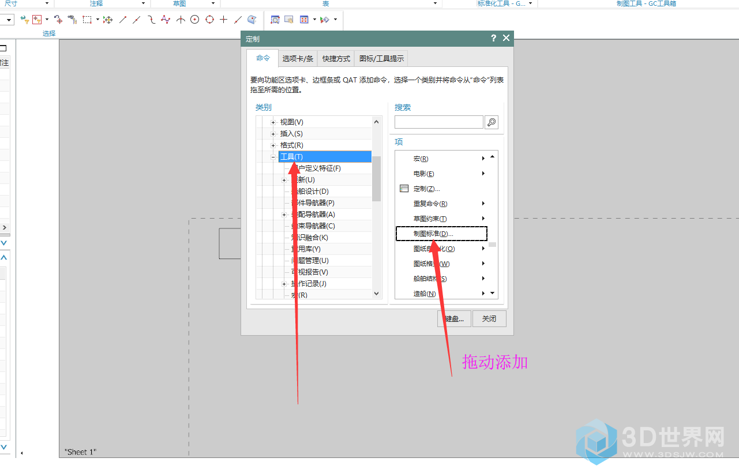This screenshot has height=473, width=739.
Task: Toggle Existing Point plus-sign snap icon
Action: (224, 20)
